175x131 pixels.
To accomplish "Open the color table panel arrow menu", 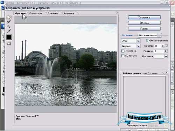I will click(167, 73).
